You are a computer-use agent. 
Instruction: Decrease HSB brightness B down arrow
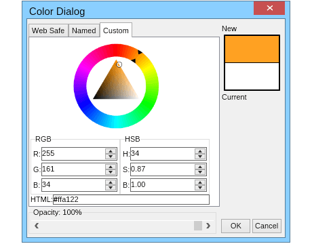coord(200,188)
